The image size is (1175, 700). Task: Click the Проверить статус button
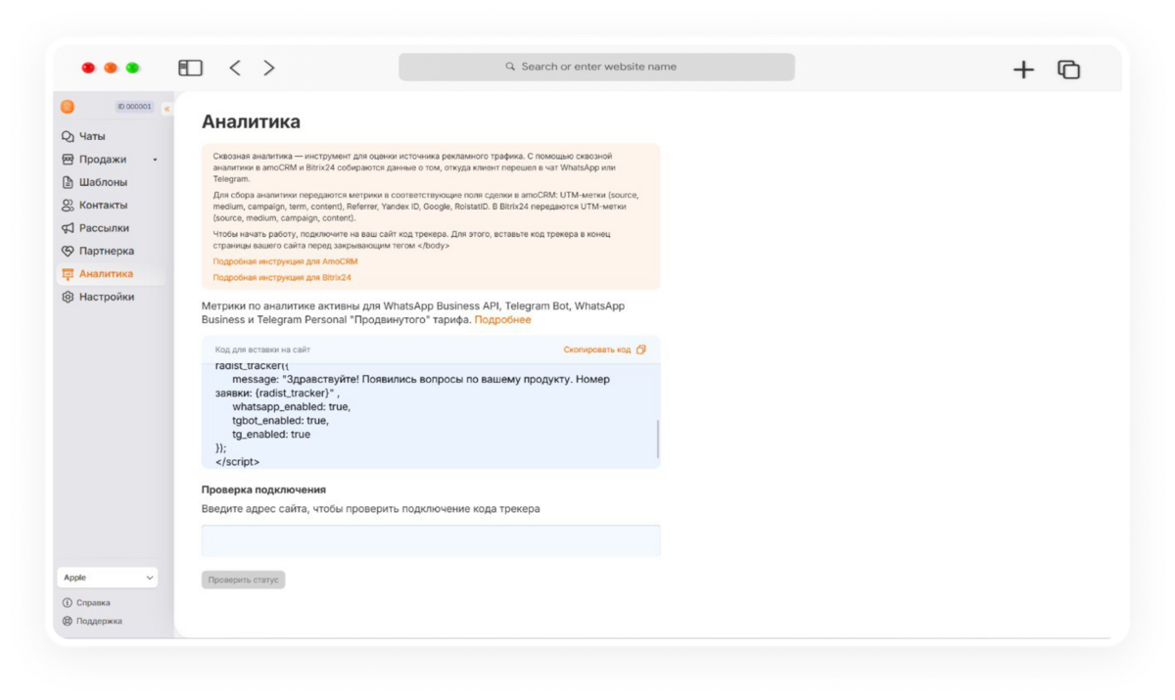point(243,580)
